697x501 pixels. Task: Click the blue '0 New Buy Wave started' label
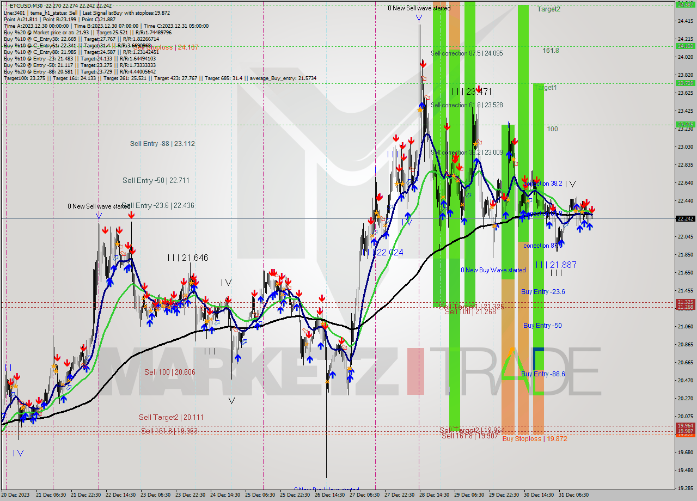point(493,270)
